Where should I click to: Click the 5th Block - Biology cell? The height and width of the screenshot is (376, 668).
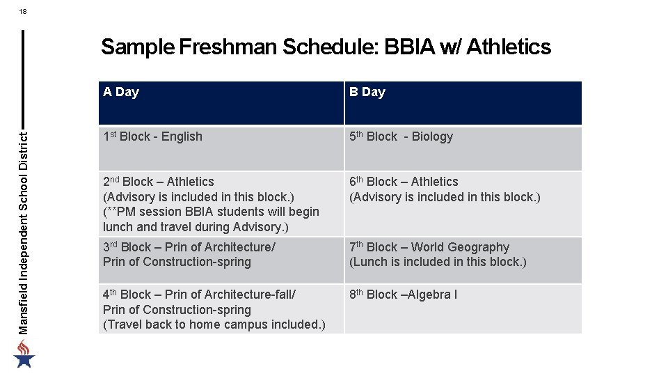point(401,136)
